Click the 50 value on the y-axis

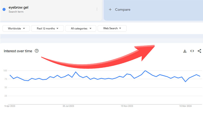[x=5, y=87]
